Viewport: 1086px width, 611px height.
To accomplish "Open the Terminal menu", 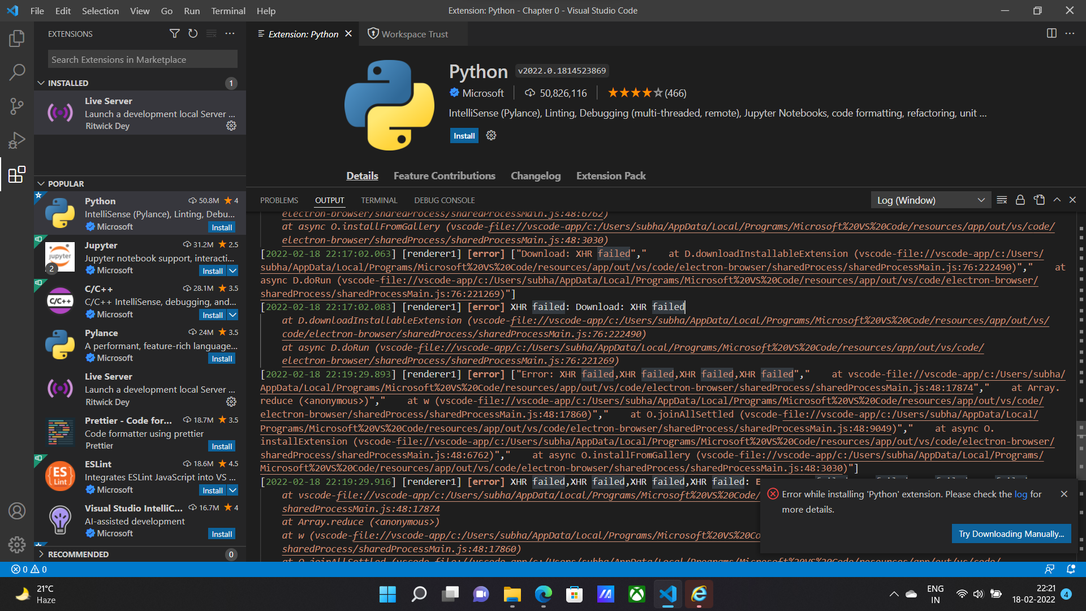I will point(228,11).
